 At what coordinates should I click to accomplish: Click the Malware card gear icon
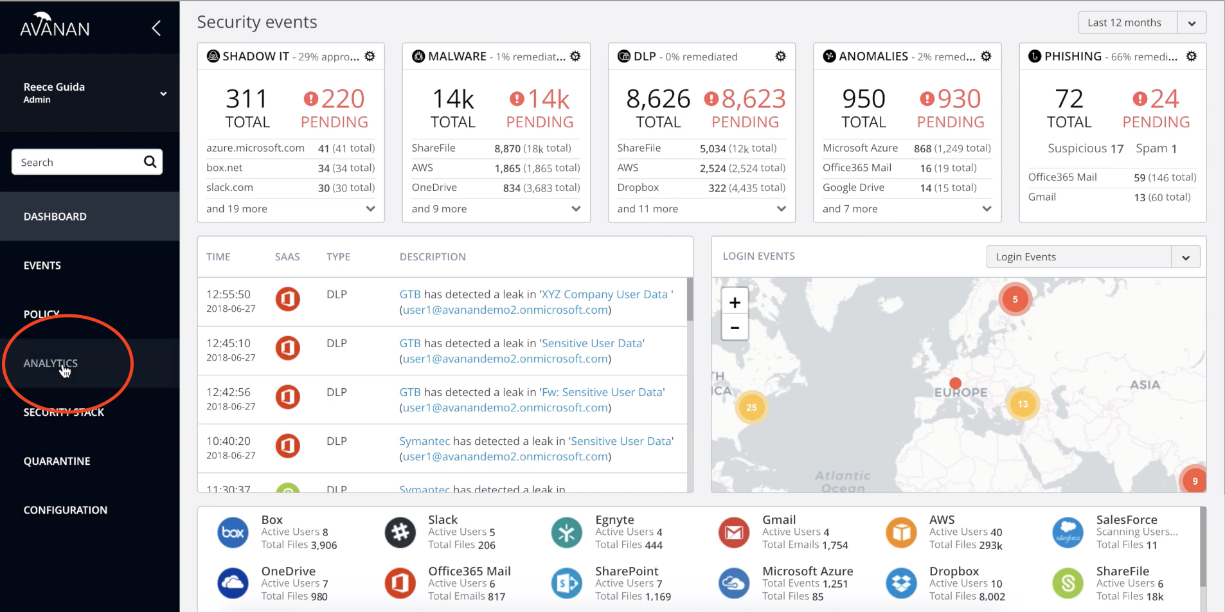(576, 56)
